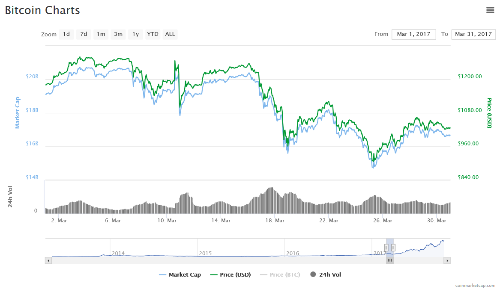Toggle Price (USD) series in legend

tap(231, 274)
